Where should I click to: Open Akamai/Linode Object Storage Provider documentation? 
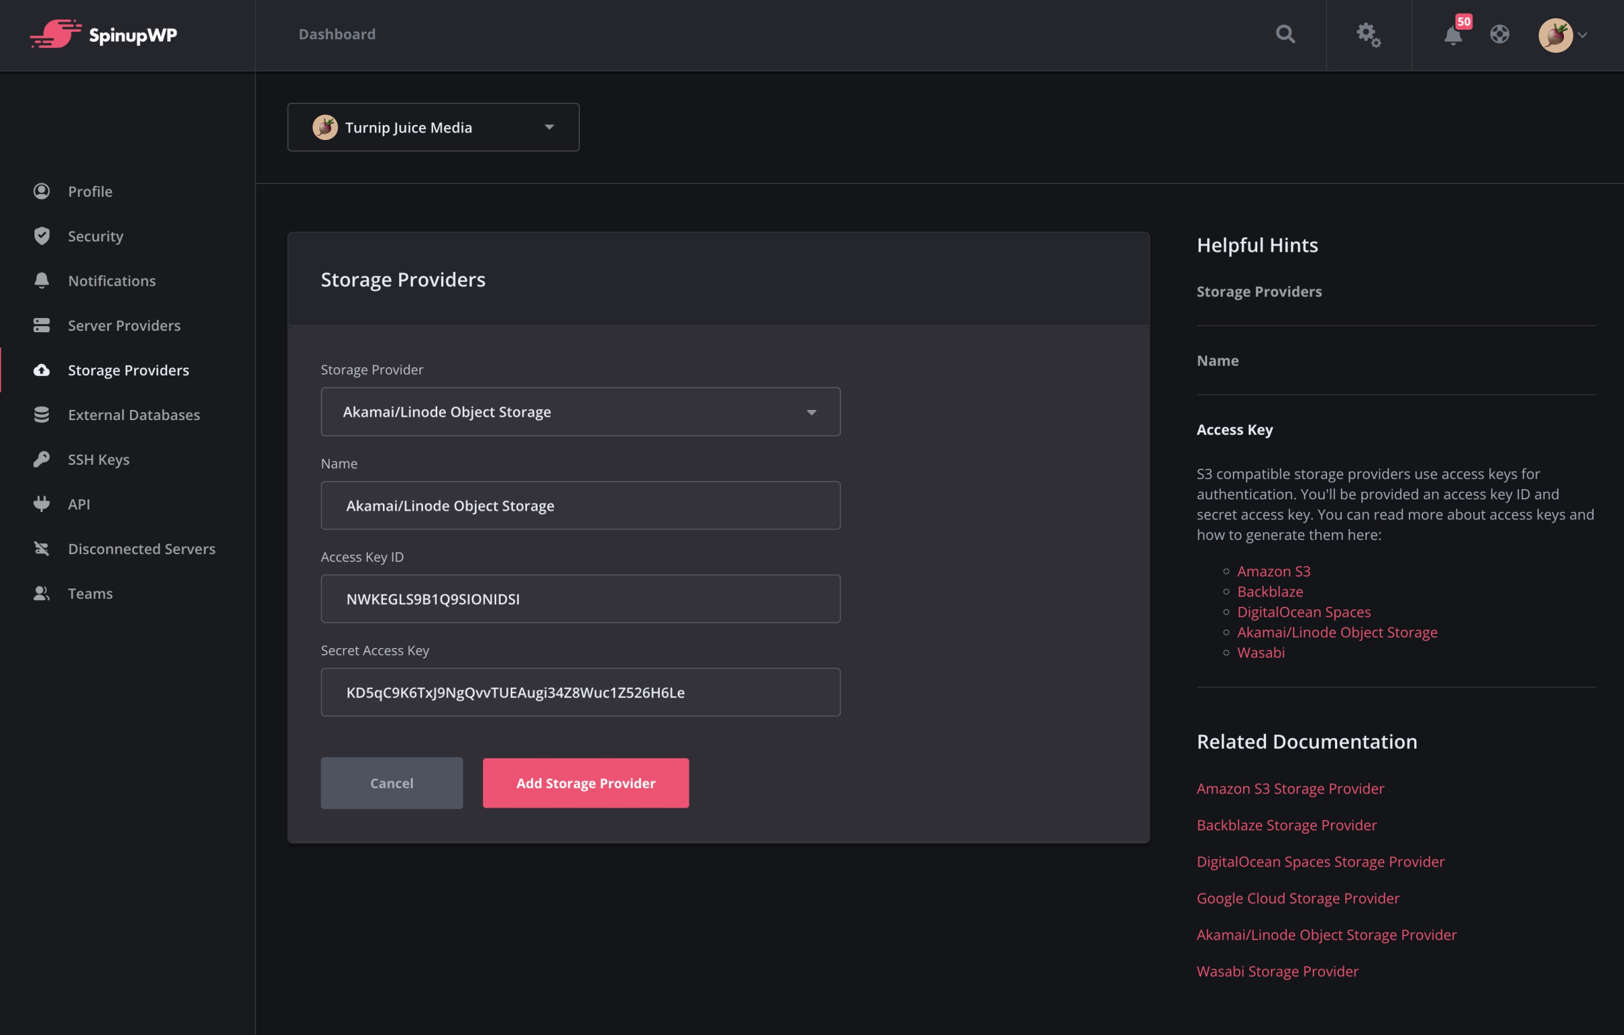[x=1326, y=934]
